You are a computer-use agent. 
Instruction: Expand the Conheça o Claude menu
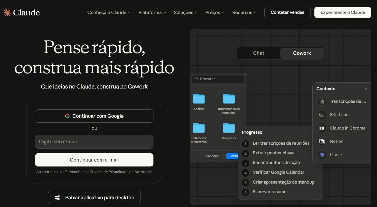pyautogui.click(x=109, y=12)
